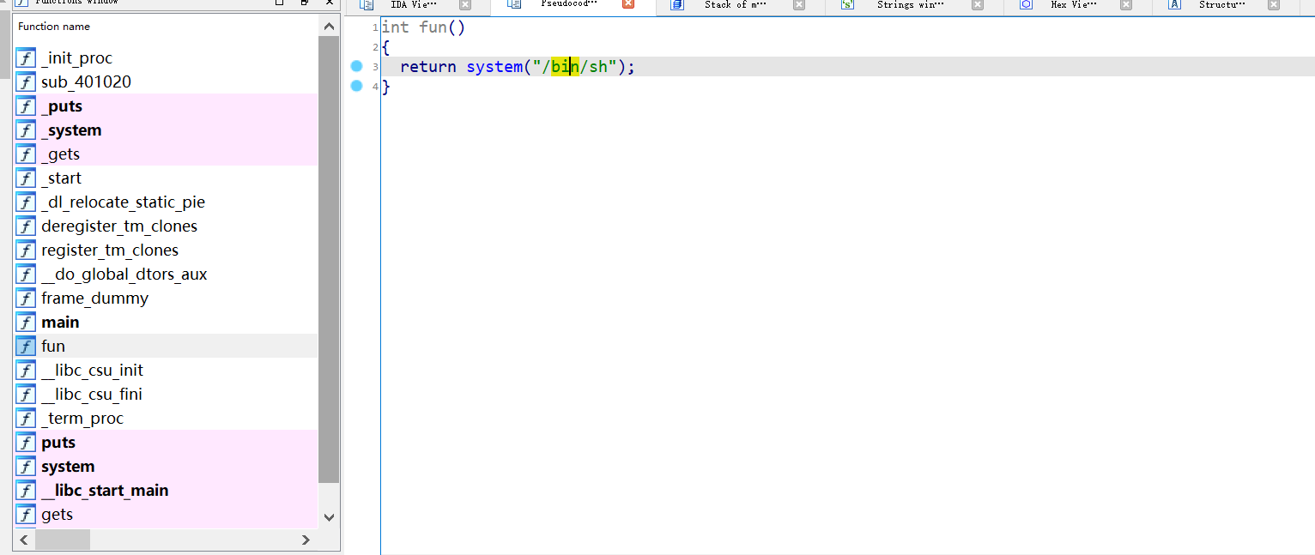This screenshot has width=1315, height=555.
Task: Close the Stack of main tab
Action: [x=799, y=5]
